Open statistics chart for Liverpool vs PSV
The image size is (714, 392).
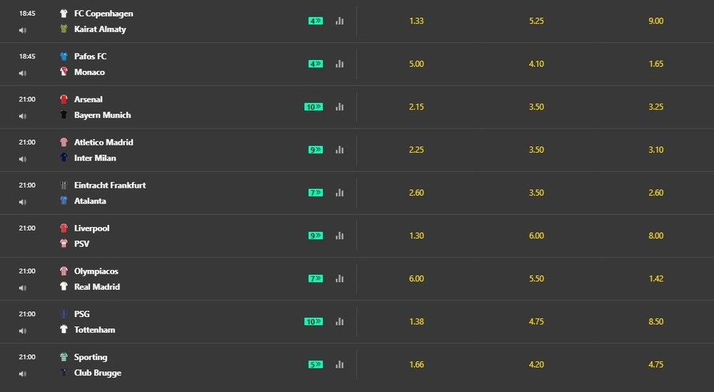(339, 236)
